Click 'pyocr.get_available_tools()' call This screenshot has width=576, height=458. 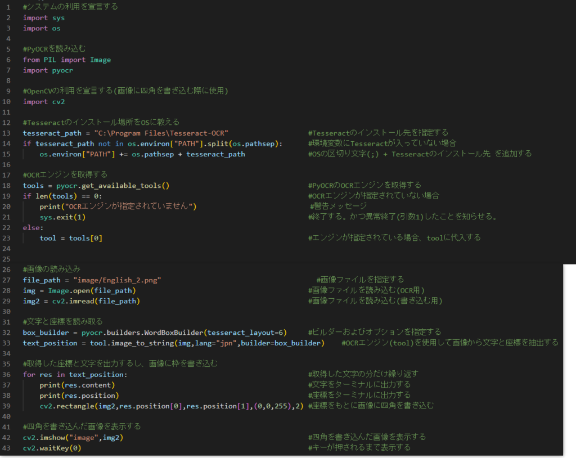tap(112, 186)
